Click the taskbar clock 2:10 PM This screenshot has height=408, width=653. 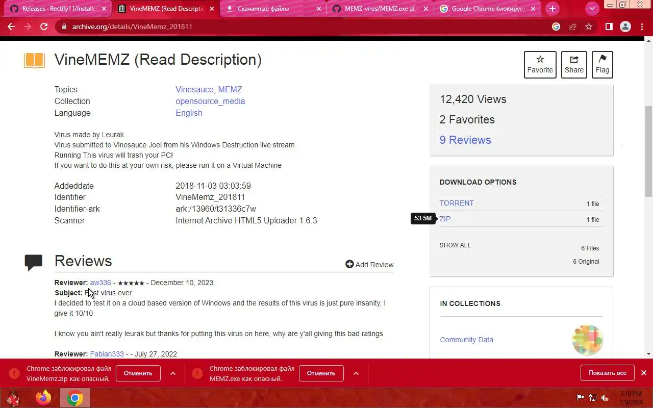631,398
